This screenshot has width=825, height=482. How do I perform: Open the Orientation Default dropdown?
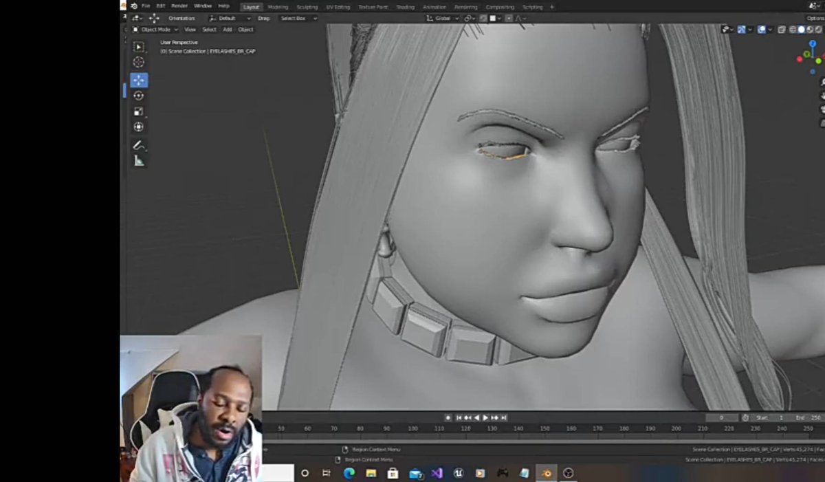click(231, 18)
